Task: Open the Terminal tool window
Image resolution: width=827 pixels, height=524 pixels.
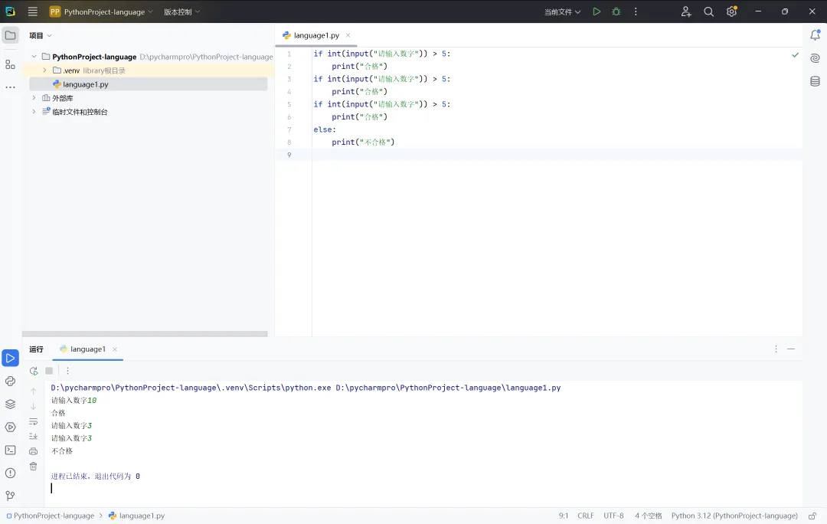Action: 11,450
